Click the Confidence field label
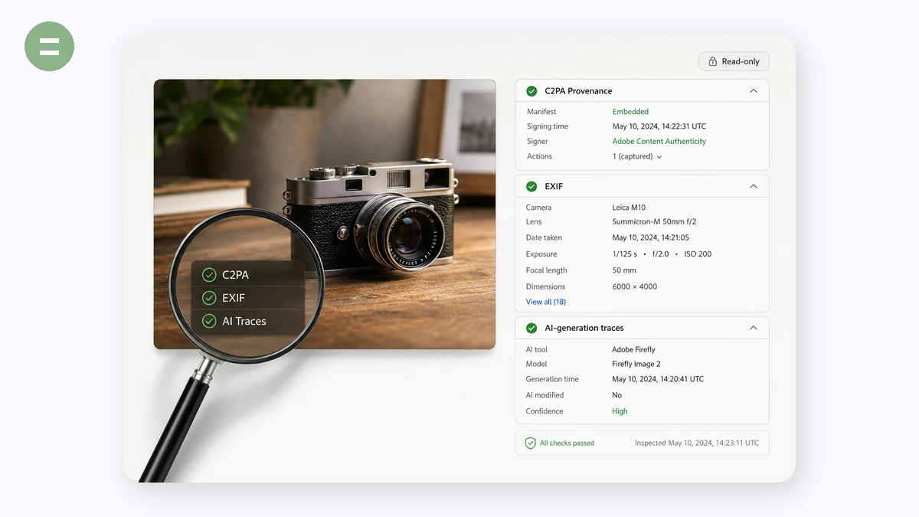Image resolution: width=919 pixels, height=517 pixels. tap(544, 411)
